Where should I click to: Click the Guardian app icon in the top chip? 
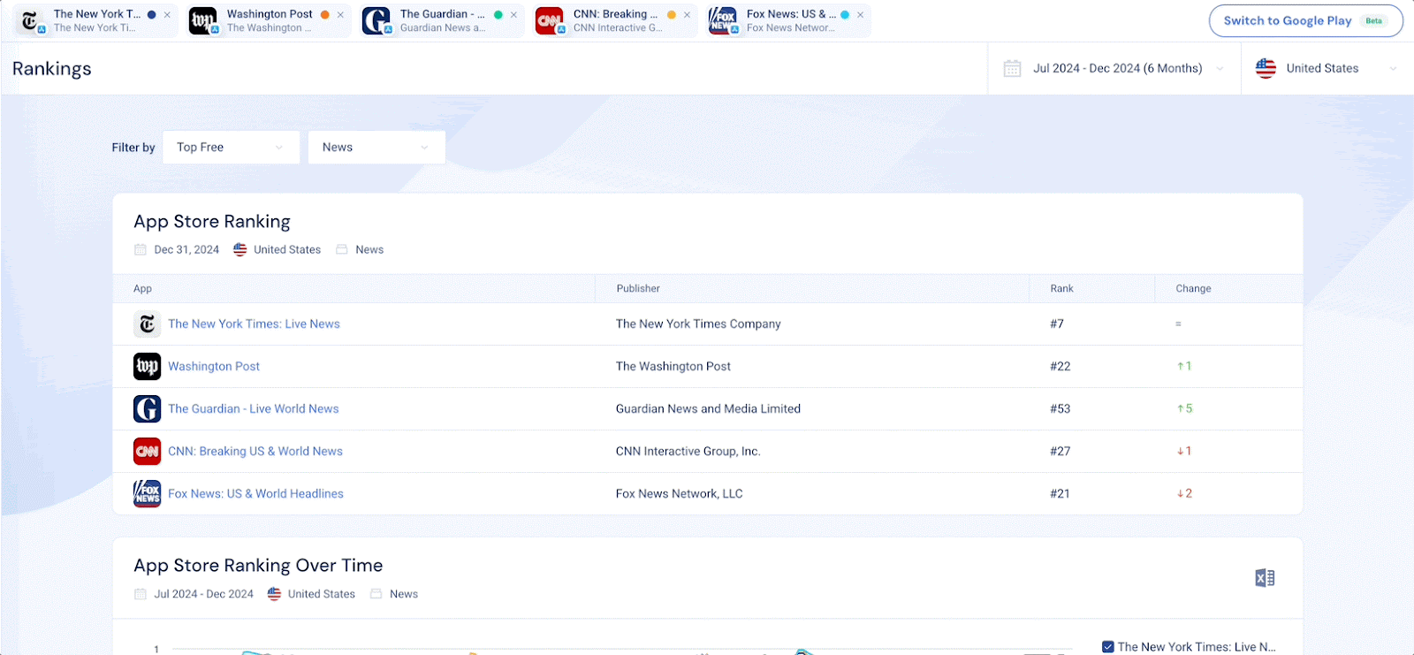pyautogui.click(x=376, y=21)
